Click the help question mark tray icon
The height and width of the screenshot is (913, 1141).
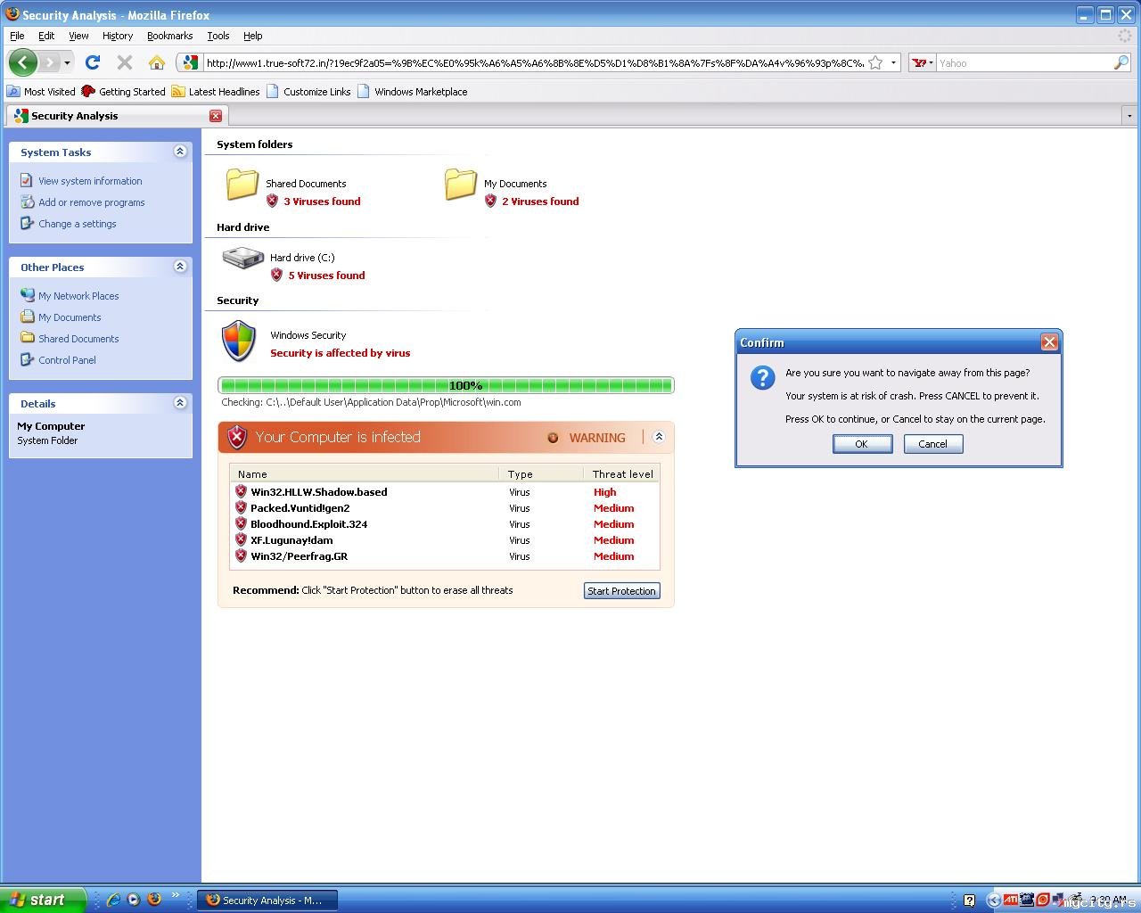pyautogui.click(x=969, y=901)
